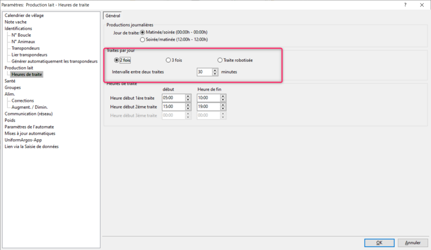Image resolution: width=431 pixels, height=250 pixels.
Task: Click the interval minutes input field
Action: 204,72
